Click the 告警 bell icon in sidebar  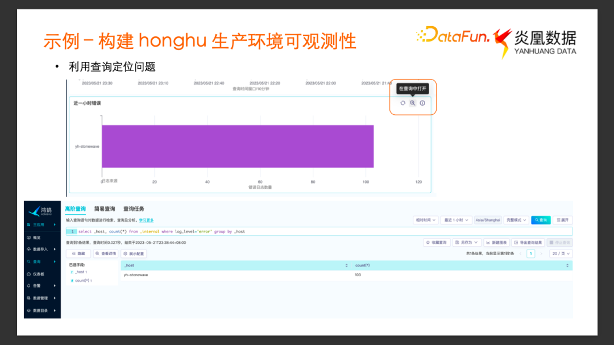tap(28, 286)
